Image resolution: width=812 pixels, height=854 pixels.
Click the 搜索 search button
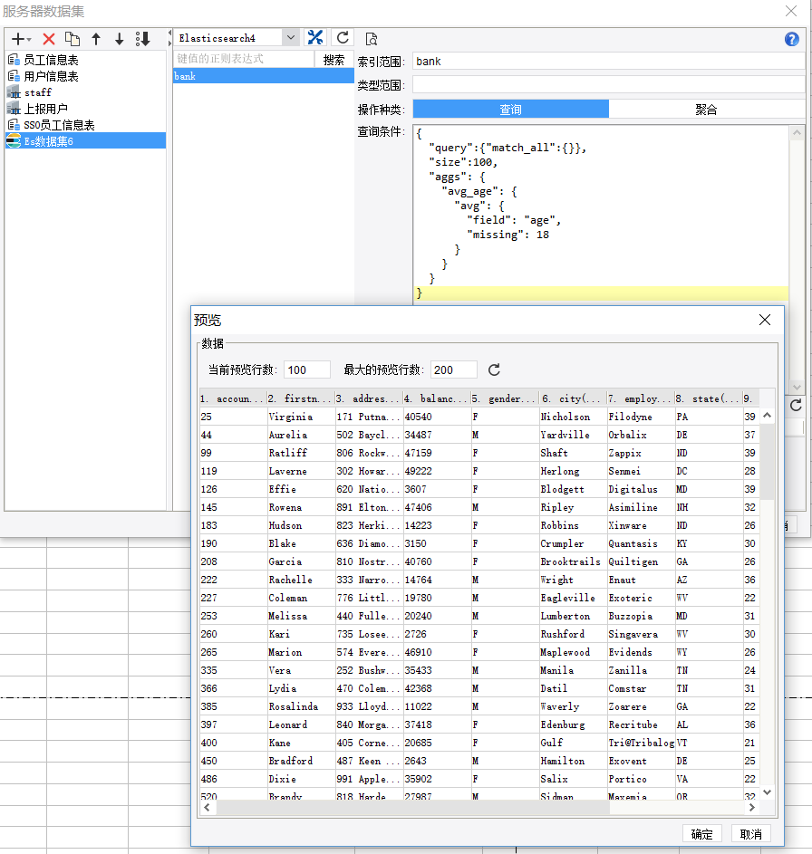[333, 60]
